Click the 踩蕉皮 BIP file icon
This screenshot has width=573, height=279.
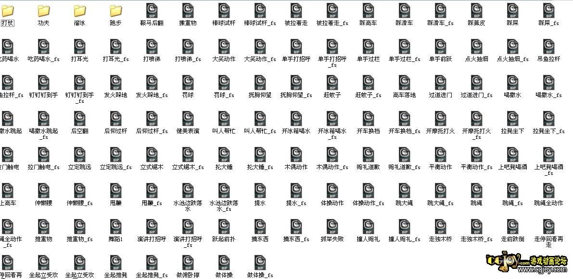coord(476,11)
